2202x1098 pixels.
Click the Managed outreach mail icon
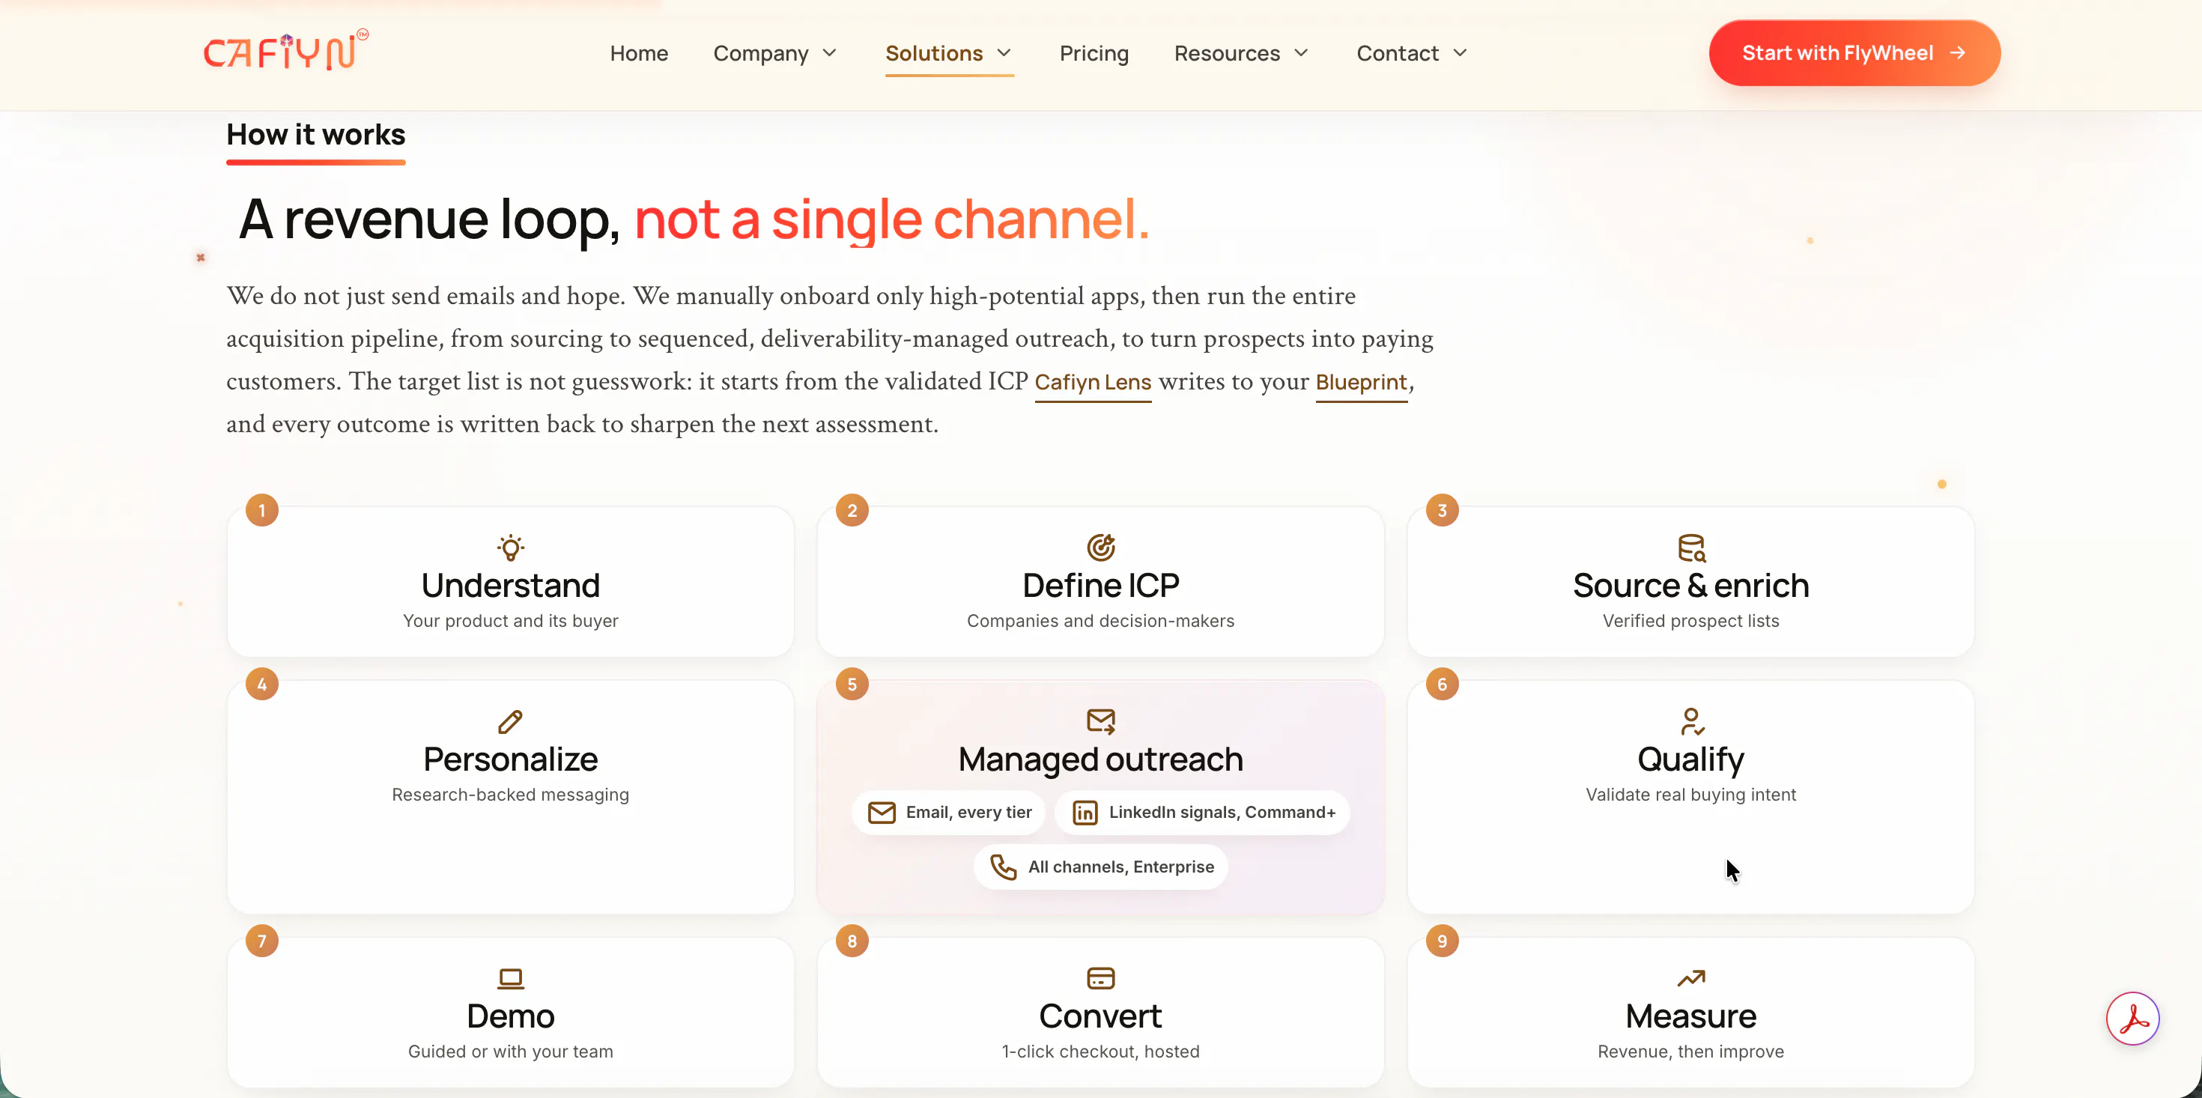coord(1100,721)
